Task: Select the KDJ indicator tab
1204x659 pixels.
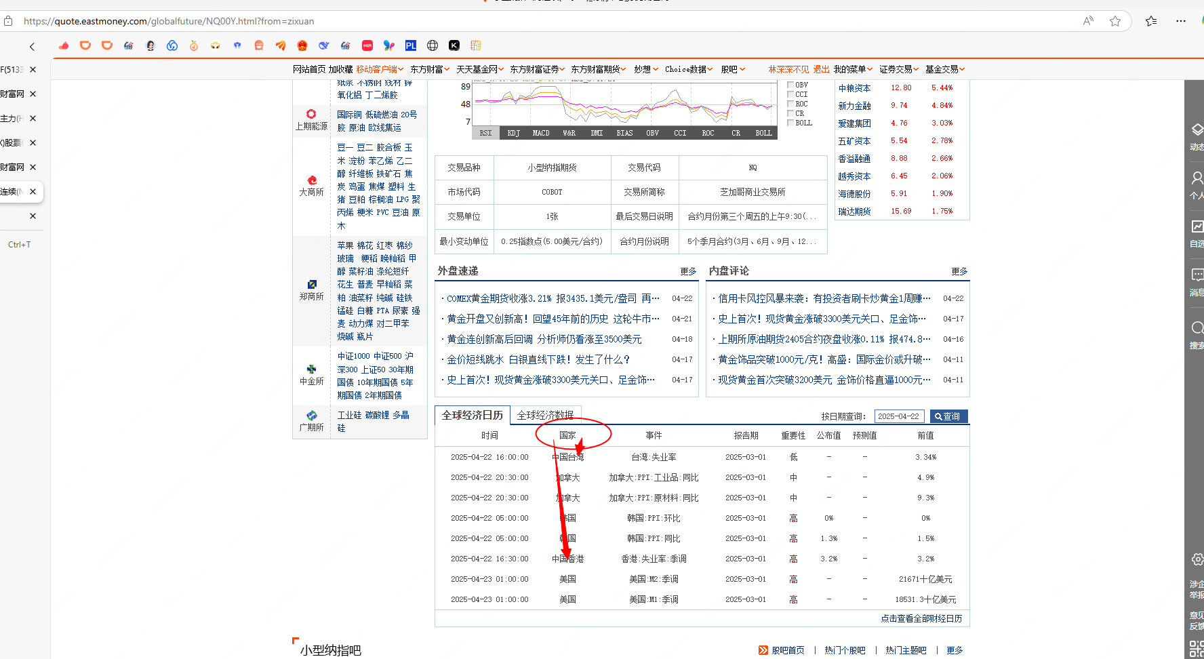Action: [514, 133]
